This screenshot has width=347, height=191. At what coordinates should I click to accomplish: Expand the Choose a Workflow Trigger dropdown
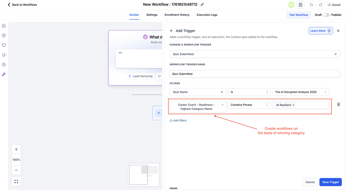point(255,54)
